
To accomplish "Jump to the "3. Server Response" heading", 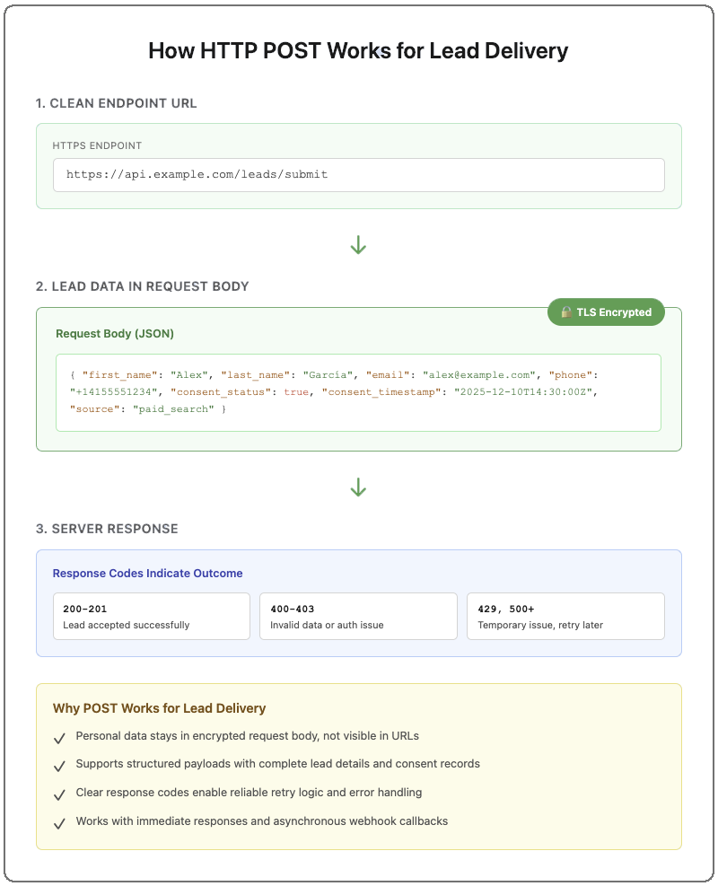I will [107, 529].
